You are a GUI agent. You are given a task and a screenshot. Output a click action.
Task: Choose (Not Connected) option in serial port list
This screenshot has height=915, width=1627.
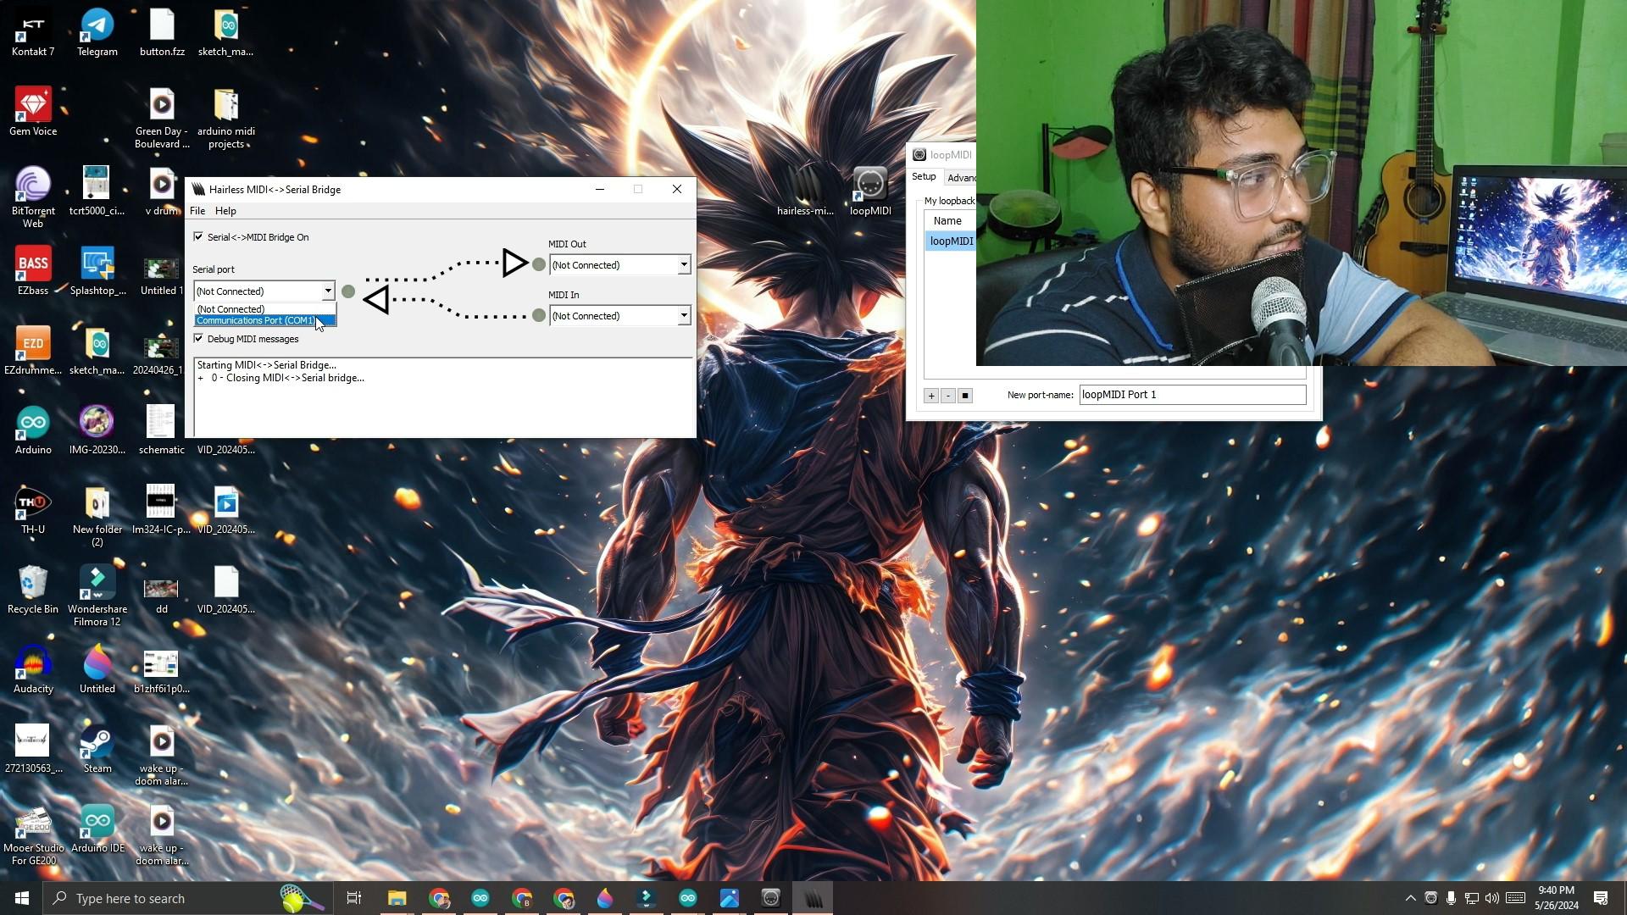(x=264, y=309)
